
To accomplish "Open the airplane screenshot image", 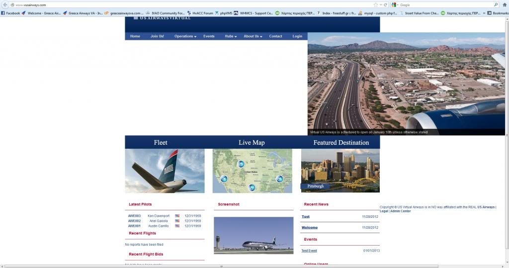I will coord(254,236).
